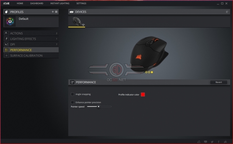Click the Lighting Effects bolt icon
The width and height of the screenshot is (233, 144).
click(x=6, y=39)
